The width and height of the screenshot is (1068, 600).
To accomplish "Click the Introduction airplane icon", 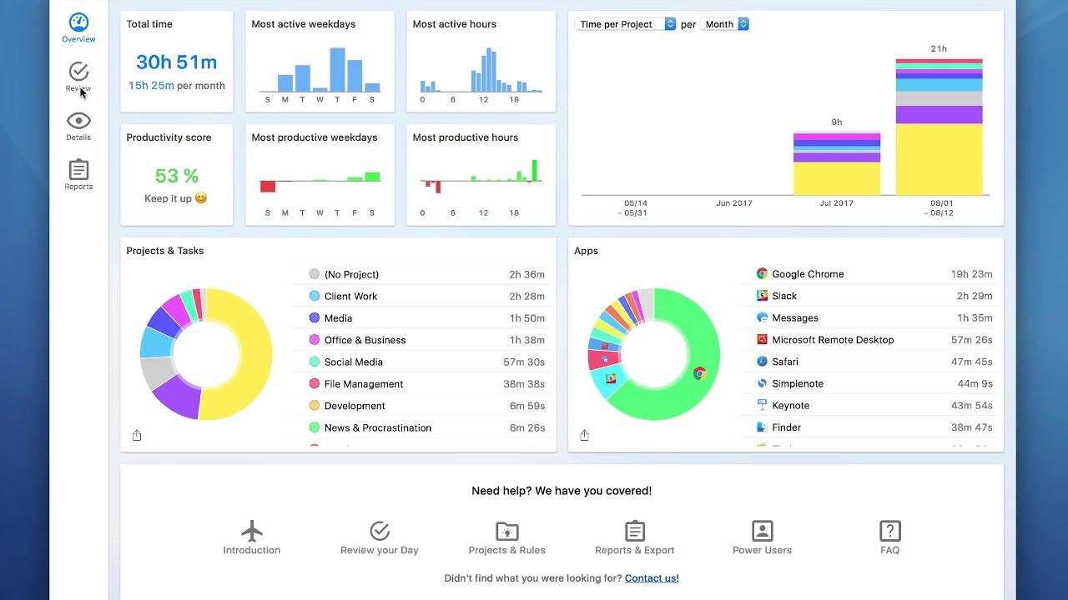I will coord(252,531).
